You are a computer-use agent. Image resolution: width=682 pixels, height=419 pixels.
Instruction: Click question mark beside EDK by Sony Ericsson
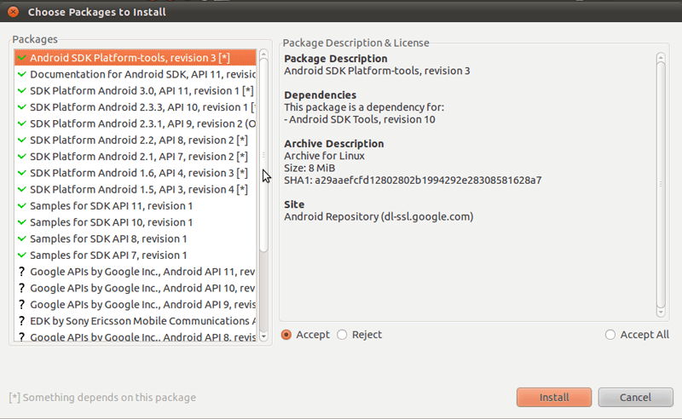click(x=22, y=321)
